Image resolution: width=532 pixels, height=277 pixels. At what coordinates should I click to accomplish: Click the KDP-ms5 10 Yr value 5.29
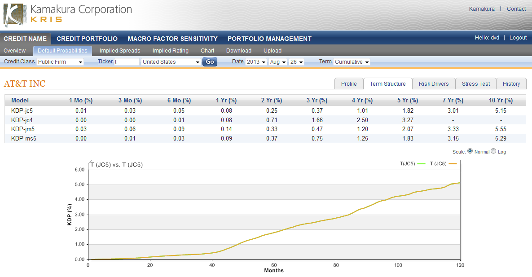[x=501, y=138]
